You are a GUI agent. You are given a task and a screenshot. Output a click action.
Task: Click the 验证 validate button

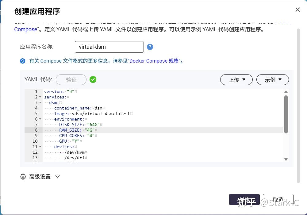[x=71, y=79]
